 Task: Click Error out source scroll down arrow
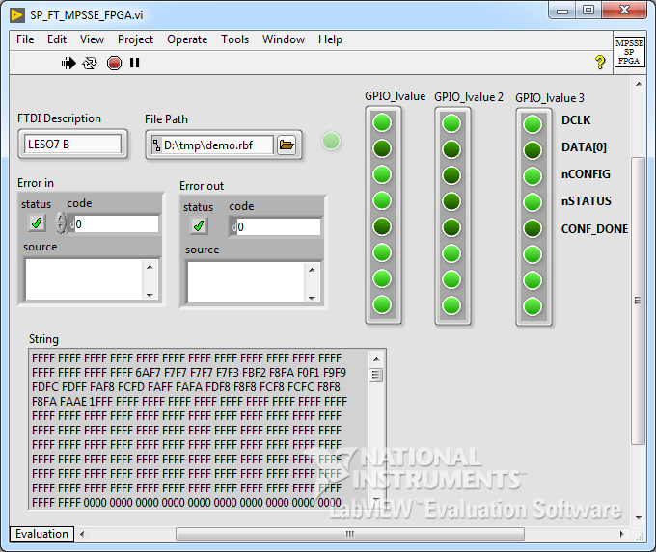pos(312,297)
